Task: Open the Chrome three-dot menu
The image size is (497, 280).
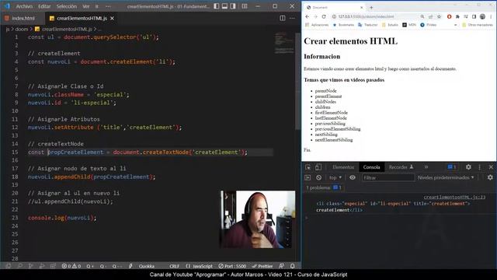Action: click(491, 16)
